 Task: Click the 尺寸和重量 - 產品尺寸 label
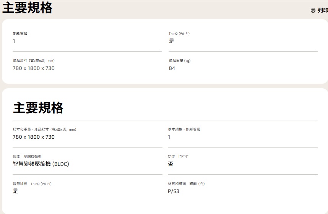coord(44,130)
